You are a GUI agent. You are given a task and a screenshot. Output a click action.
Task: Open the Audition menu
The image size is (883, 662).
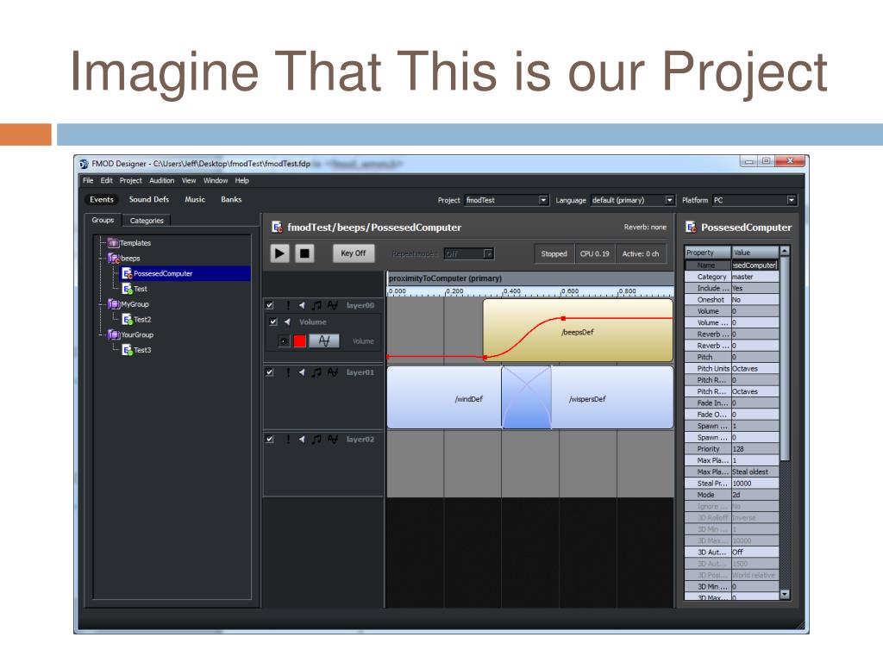coord(161,181)
